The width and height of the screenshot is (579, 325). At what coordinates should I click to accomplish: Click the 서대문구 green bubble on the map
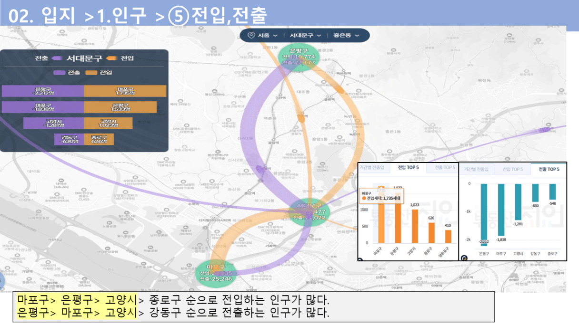tap(309, 211)
